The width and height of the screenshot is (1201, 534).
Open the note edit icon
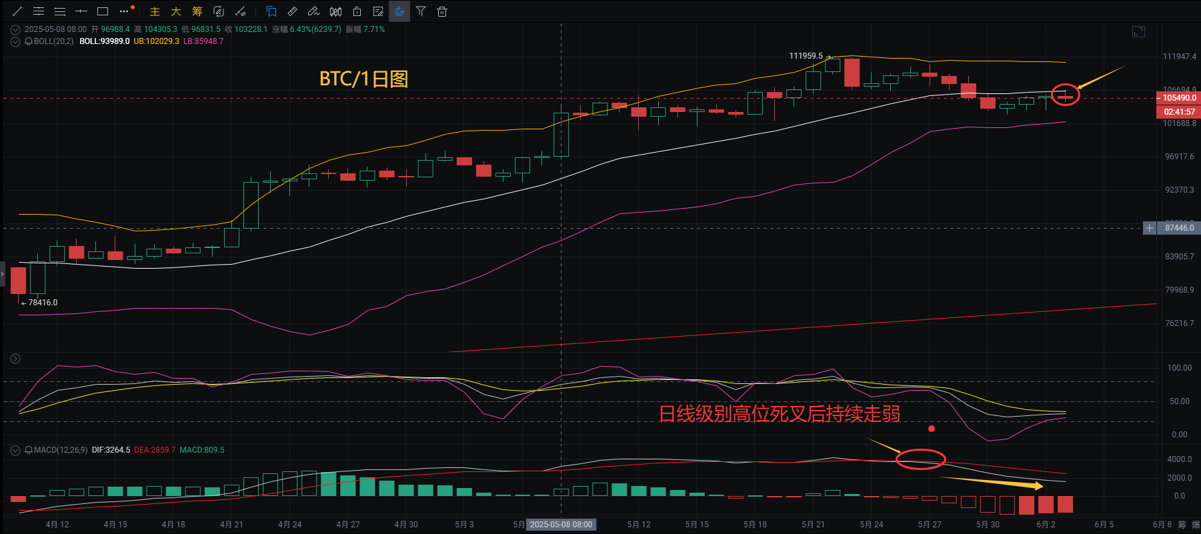[378, 11]
